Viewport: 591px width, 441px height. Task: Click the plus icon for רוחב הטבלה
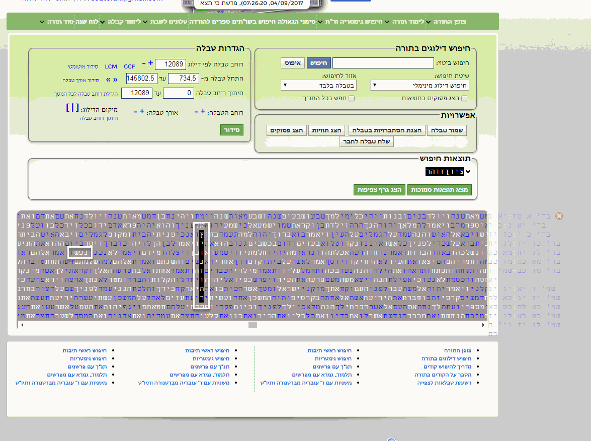(x=203, y=112)
